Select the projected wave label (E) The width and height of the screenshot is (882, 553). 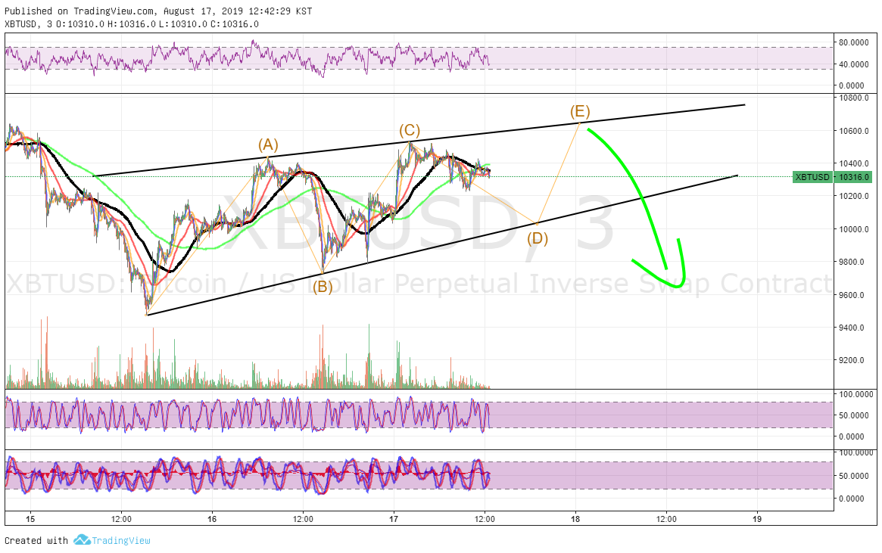click(579, 110)
